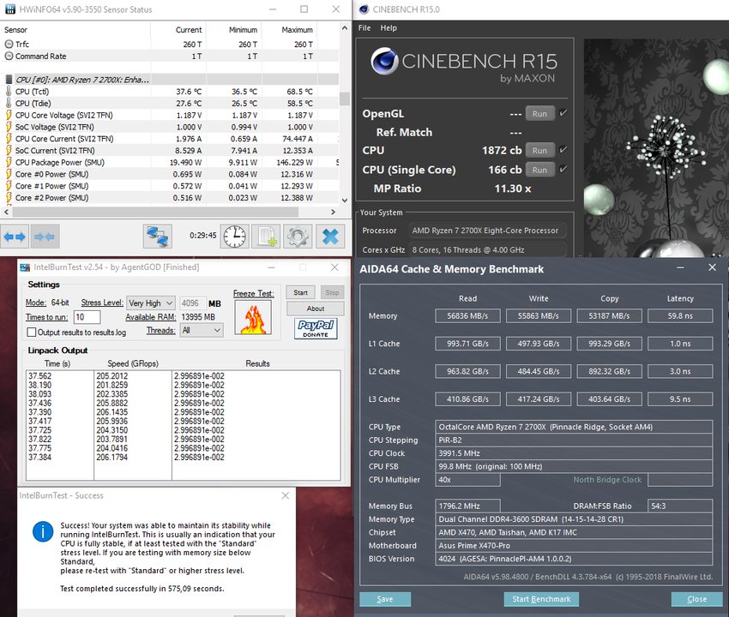Run the CPU (Single Core) benchmark
Viewport: 729px width, 617px height.
click(x=539, y=170)
